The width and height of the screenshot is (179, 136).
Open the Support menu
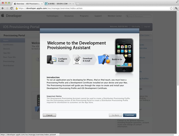98,16
